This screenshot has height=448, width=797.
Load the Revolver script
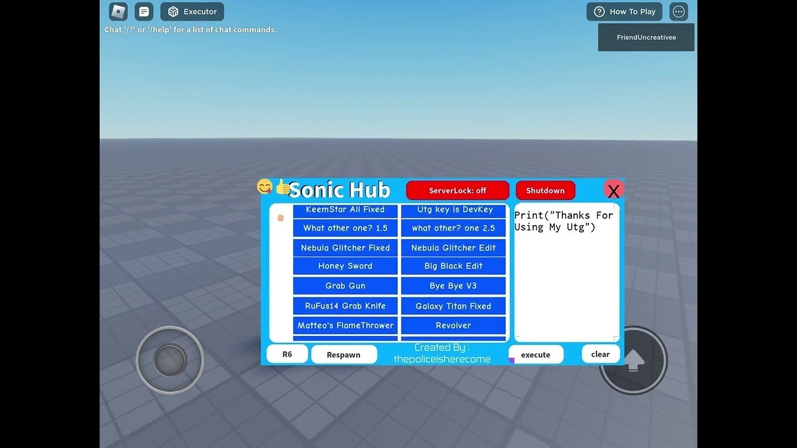tap(453, 325)
